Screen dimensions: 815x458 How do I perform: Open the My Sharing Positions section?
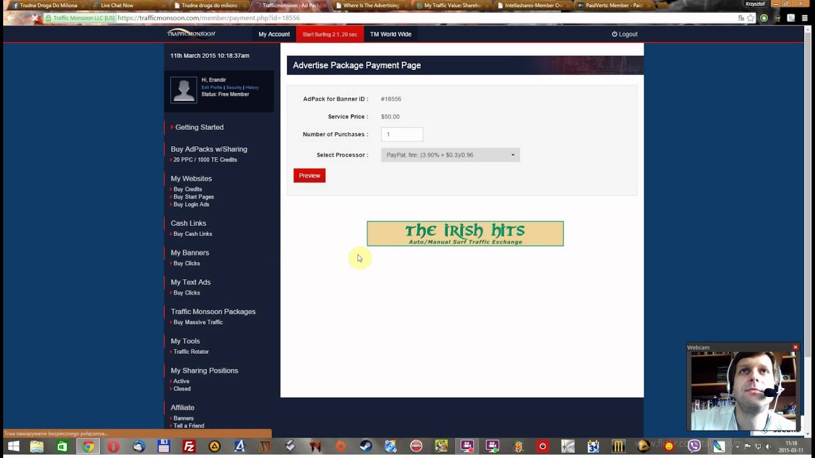click(x=204, y=371)
